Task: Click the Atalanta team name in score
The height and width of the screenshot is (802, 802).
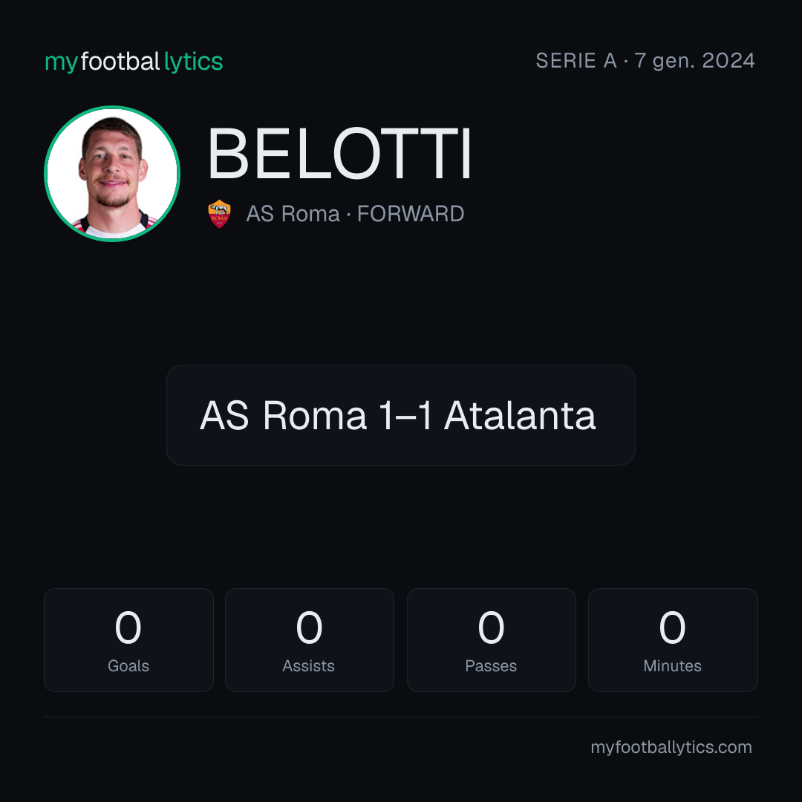Action: [520, 415]
